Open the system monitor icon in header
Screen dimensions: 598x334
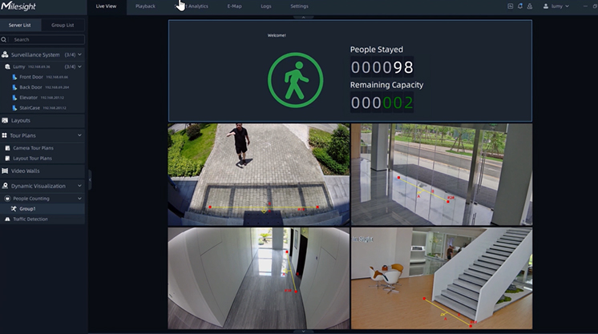click(511, 6)
